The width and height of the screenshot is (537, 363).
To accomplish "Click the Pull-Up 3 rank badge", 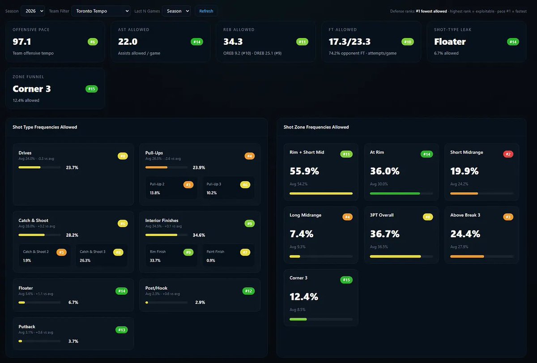I will pyautogui.click(x=245, y=184).
